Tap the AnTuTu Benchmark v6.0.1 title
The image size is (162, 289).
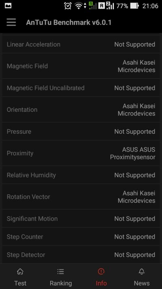tap(69, 22)
